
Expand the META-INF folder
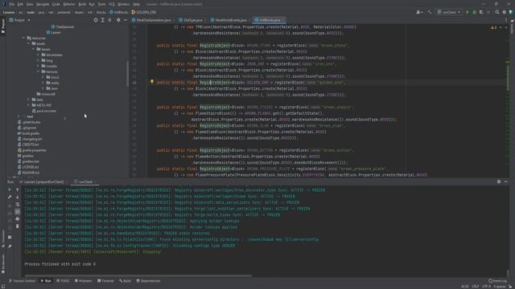coord(29,105)
